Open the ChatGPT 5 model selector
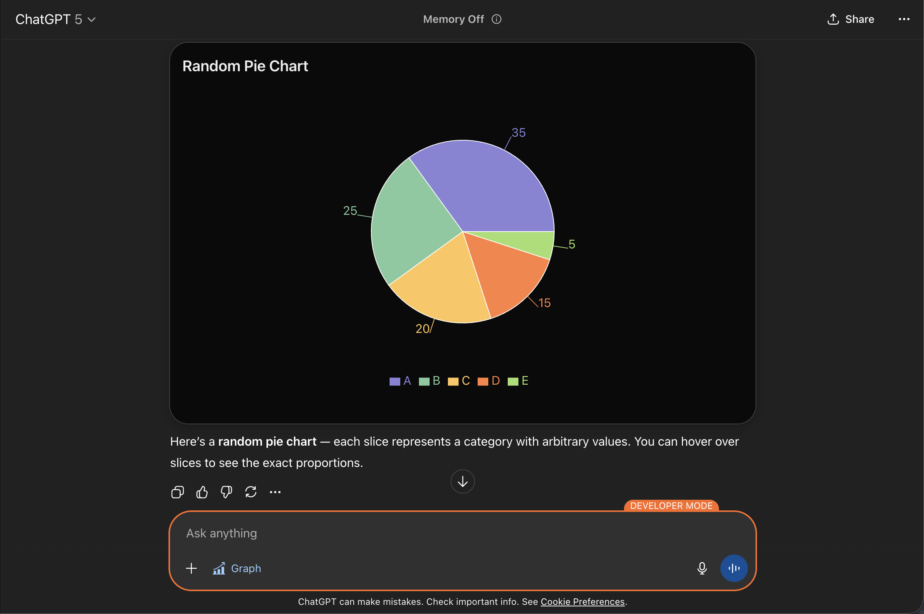This screenshot has height=614, width=924. pos(55,19)
